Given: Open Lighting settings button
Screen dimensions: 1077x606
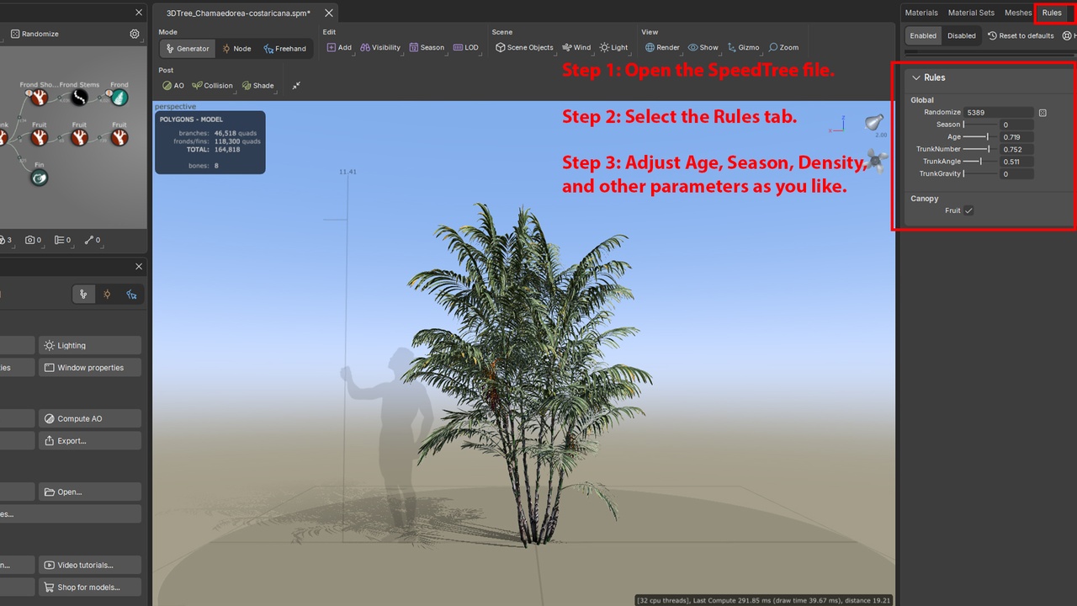Looking at the screenshot, I should click(x=90, y=345).
